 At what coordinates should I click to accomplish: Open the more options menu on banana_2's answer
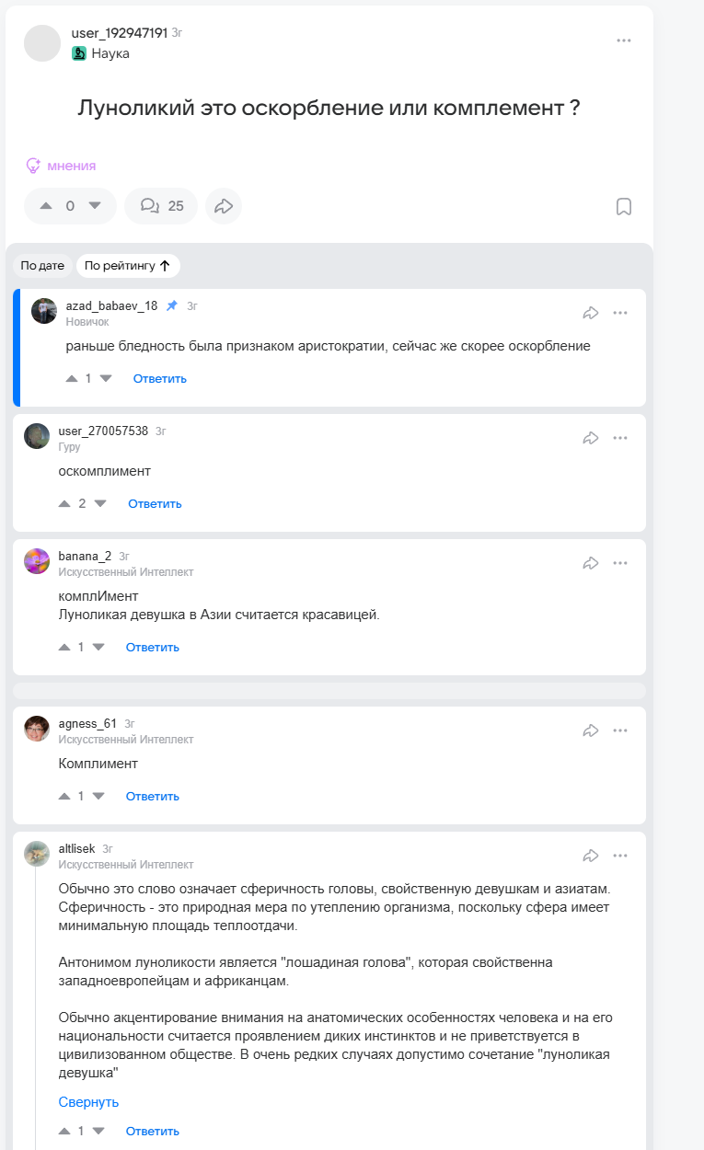point(620,563)
